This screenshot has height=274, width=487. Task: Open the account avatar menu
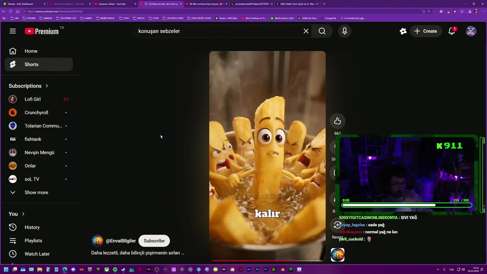471,31
